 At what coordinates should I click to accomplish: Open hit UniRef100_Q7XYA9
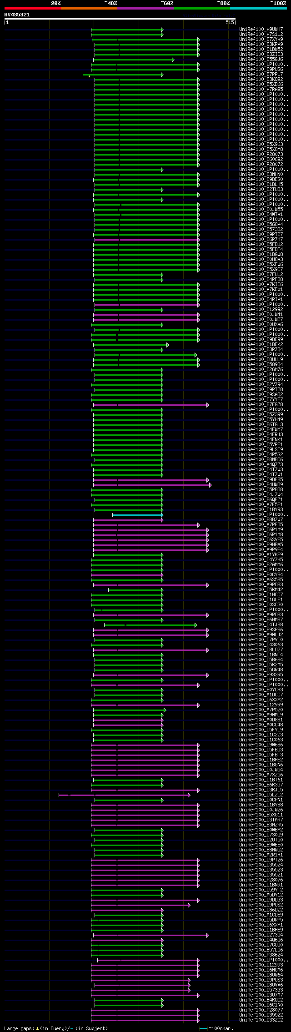coord(261,40)
